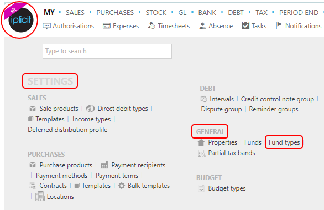Open the PURCHASES menu

(x=115, y=13)
